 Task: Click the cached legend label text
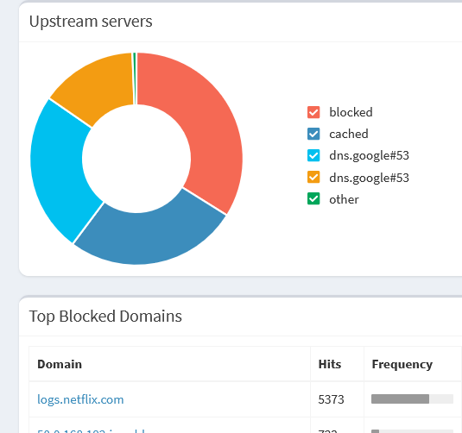click(349, 134)
